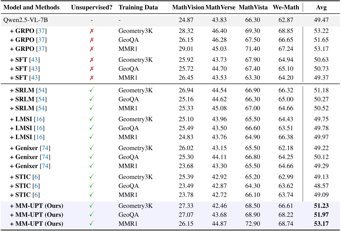Click red cross in GRPO Geometry3K row
This screenshot has width=341, height=231.
point(92,31)
